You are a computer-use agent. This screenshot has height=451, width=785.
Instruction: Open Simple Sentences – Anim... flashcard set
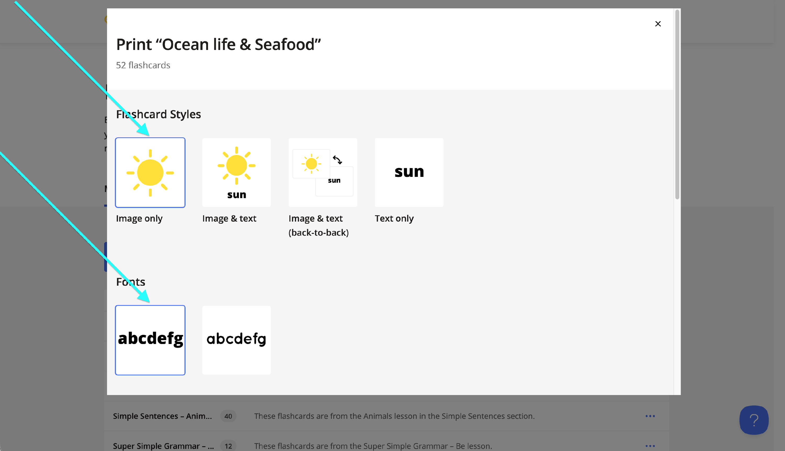pyautogui.click(x=162, y=416)
